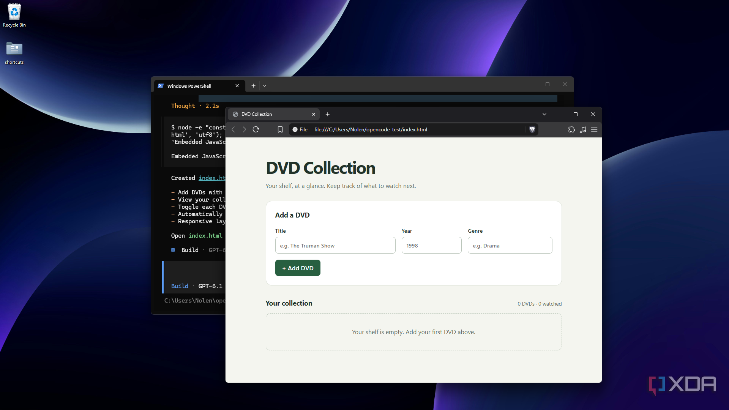
Task: Maximize the browser window
Action: [576, 114]
